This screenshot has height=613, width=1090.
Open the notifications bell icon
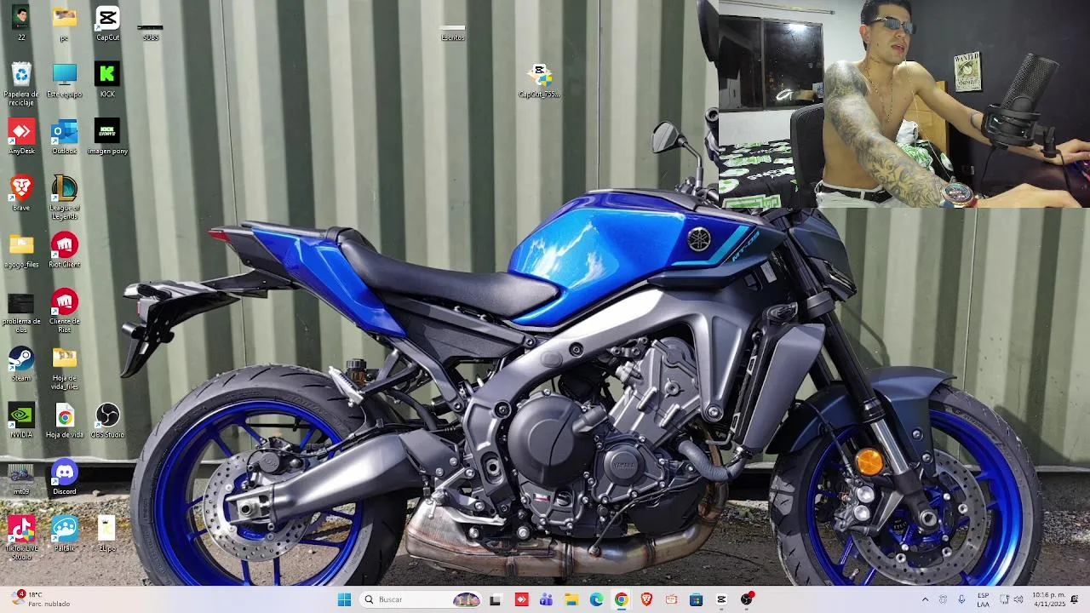[1075, 599]
